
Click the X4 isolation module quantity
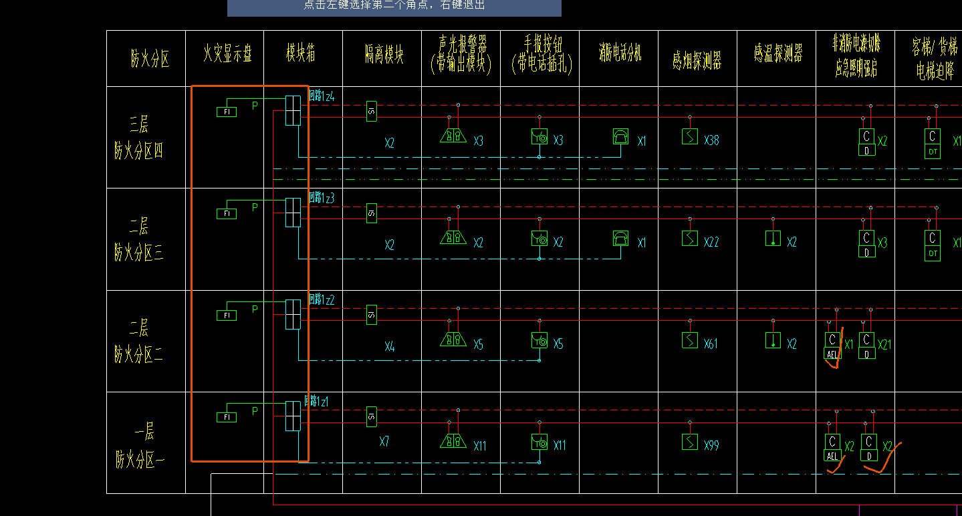pos(390,346)
